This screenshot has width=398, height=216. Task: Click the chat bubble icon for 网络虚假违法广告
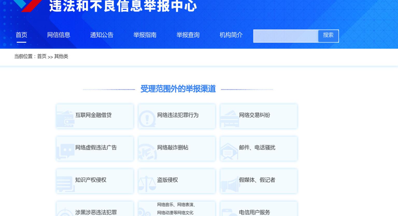[x=65, y=151]
